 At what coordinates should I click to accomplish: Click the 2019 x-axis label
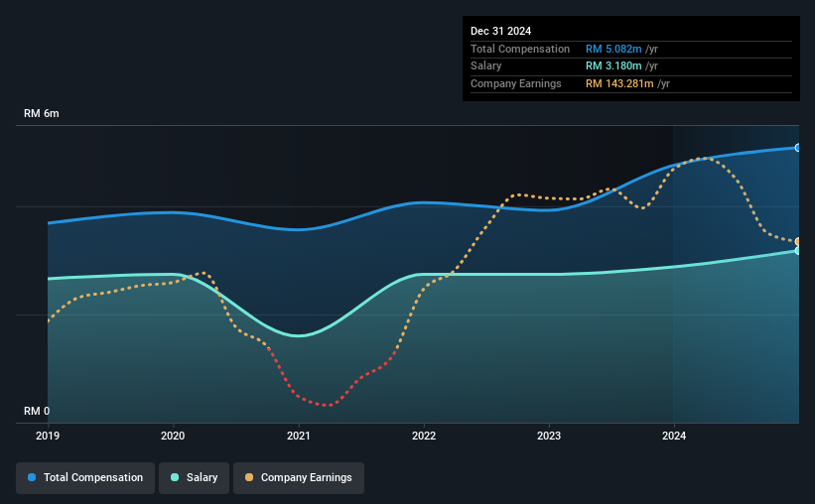tap(48, 436)
